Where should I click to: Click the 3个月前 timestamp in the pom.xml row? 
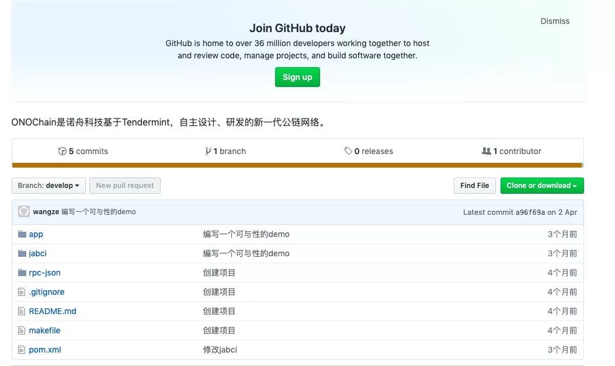click(562, 350)
